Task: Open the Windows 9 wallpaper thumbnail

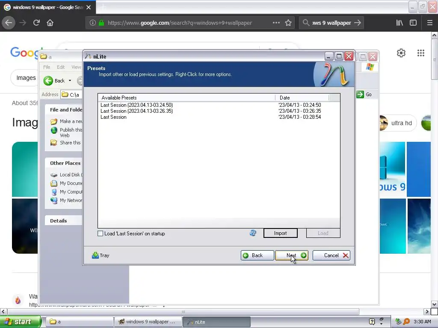Action: 393,169
